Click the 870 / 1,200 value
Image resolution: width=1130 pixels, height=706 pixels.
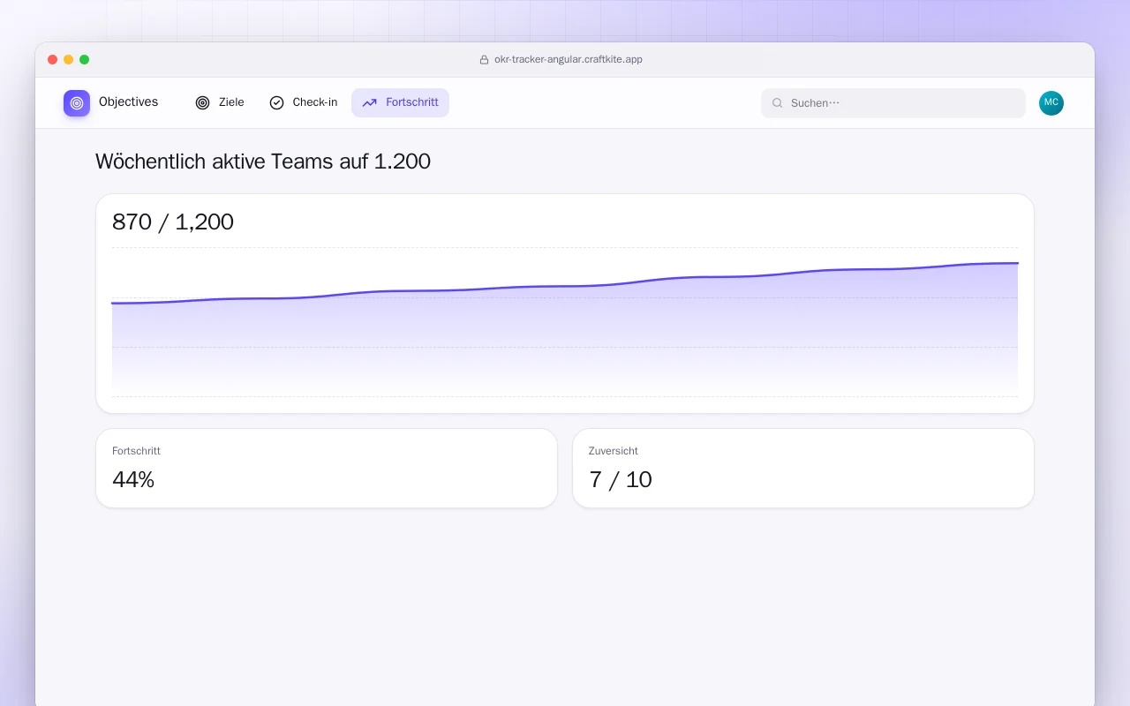pos(173,222)
